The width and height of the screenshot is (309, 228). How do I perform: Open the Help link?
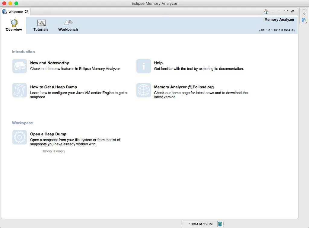pos(158,63)
